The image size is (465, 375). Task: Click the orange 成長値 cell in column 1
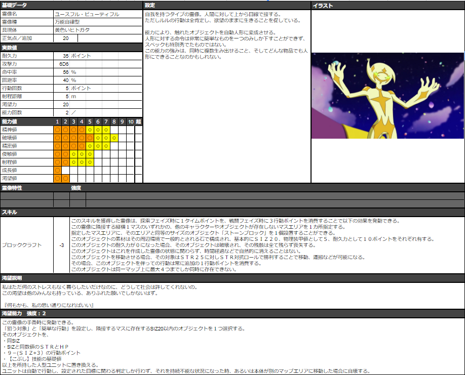(58, 170)
